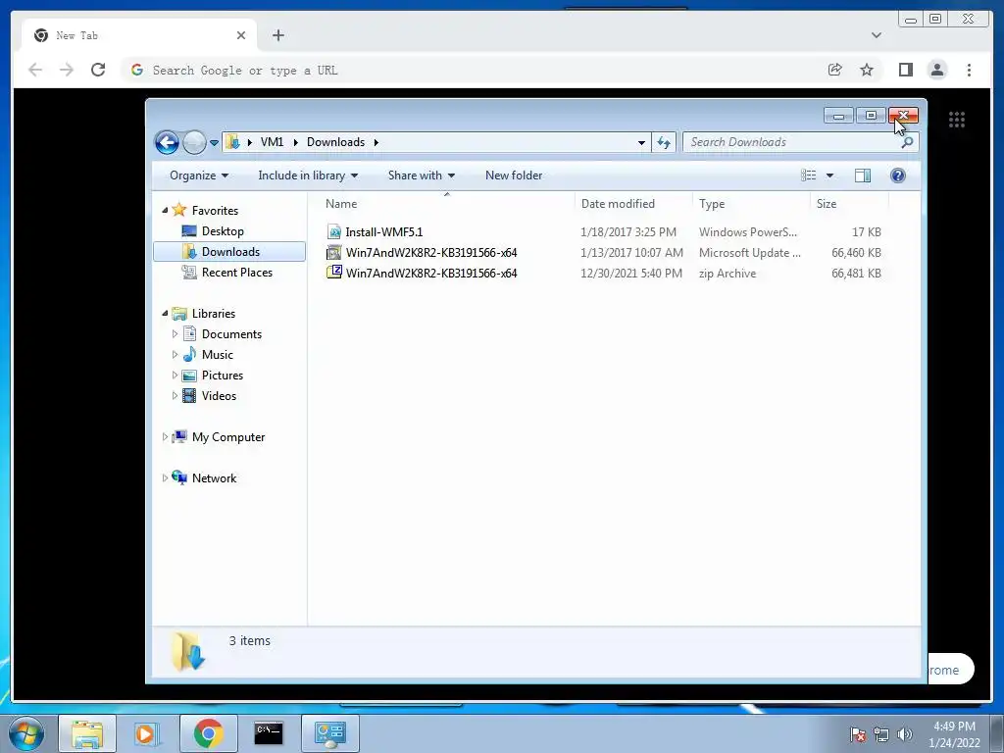The width and height of the screenshot is (1004, 753).
Task: Open Recent Places under Favorites
Action: 237,273
